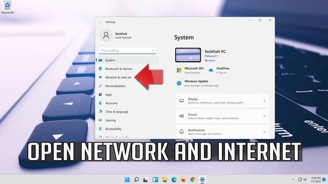Launch Firefox from the taskbar
Screen dimensions: 328x184
pyautogui.click(x=183, y=179)
